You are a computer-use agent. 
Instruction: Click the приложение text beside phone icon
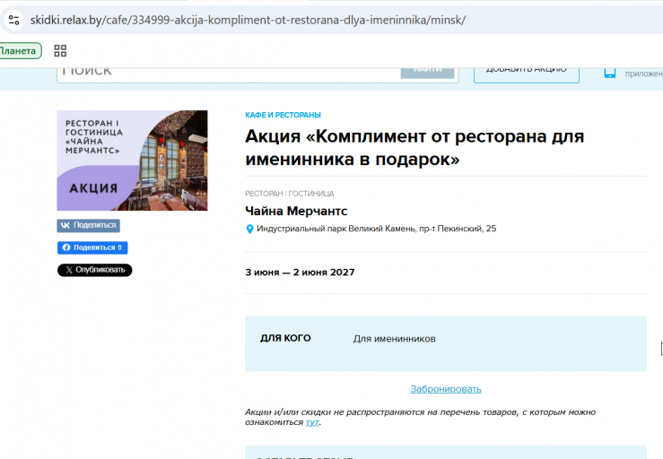(644, 74)
